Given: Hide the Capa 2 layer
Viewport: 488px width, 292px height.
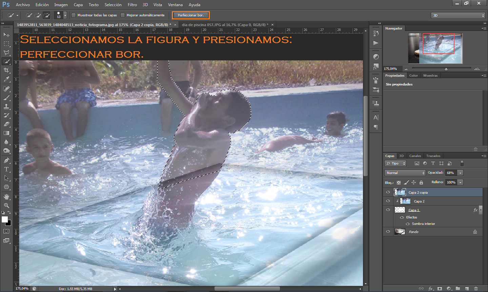Looking at the screenshot, I should (388, 201).
